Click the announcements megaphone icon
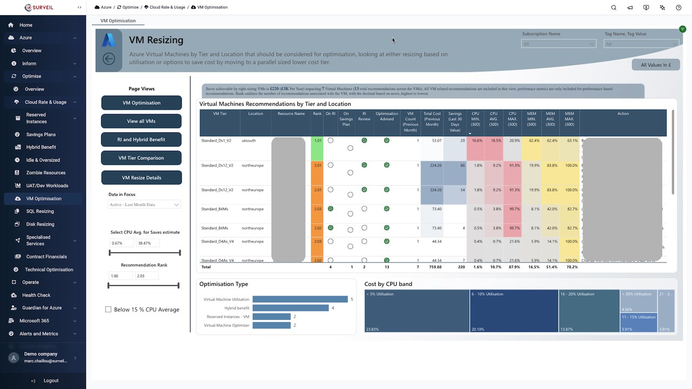This screenshot has width=692, height=389. click(x=630, y=8)
